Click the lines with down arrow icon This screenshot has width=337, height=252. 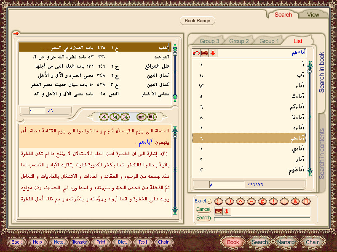pos(152,117)
